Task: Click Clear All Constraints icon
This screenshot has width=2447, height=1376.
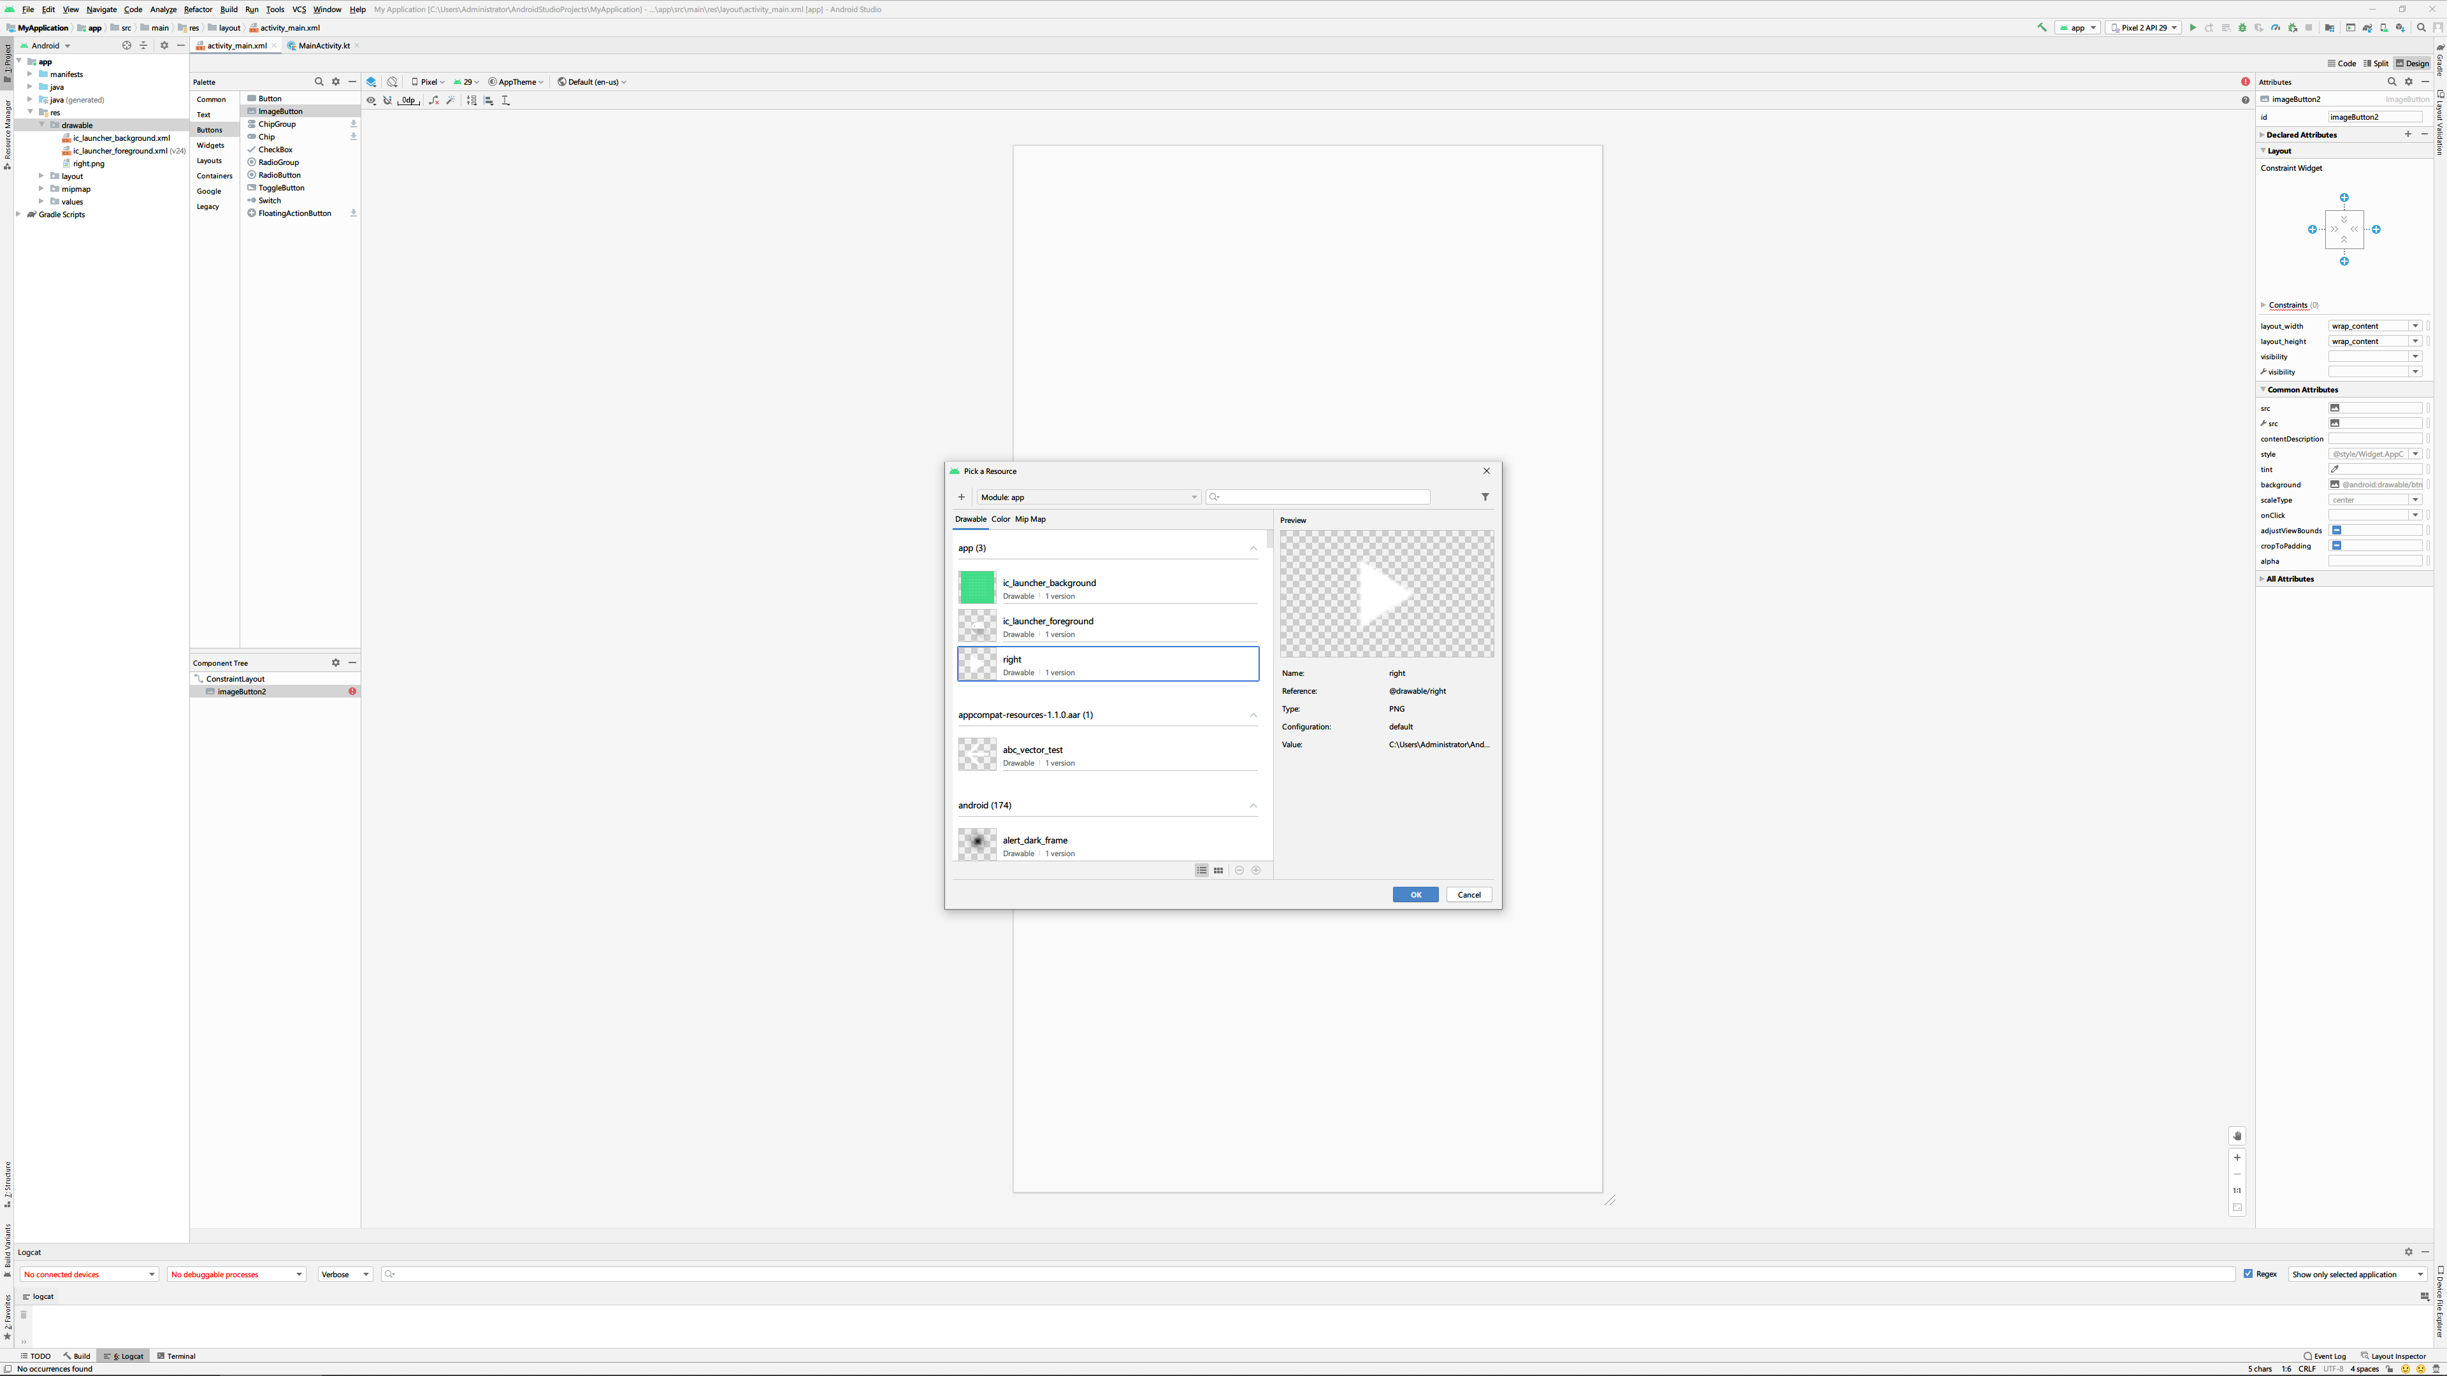Action: click(x=434, y=101)
